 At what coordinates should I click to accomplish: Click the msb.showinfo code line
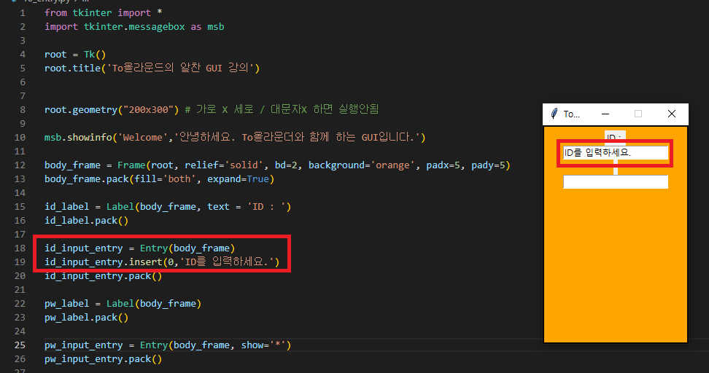(235, 137)
